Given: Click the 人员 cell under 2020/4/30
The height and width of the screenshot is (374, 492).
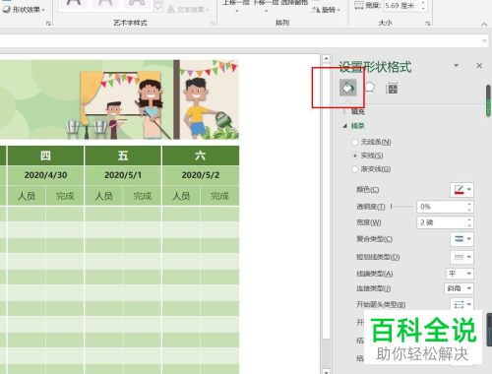Looking at the screenshot, I should coord(27,196).
